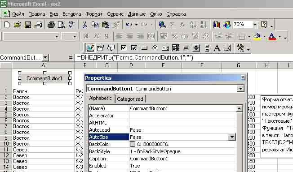Expand the Name Box dropdown arrow
The width and height of the screenshot is (293, 172).
tap(45, 58)
